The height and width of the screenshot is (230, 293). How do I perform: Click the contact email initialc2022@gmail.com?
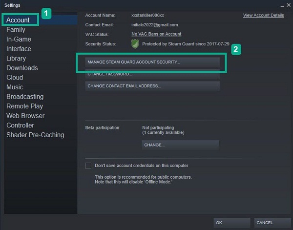(x=154, y=25)
